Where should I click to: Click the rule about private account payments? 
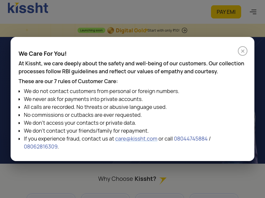(83, 99)
